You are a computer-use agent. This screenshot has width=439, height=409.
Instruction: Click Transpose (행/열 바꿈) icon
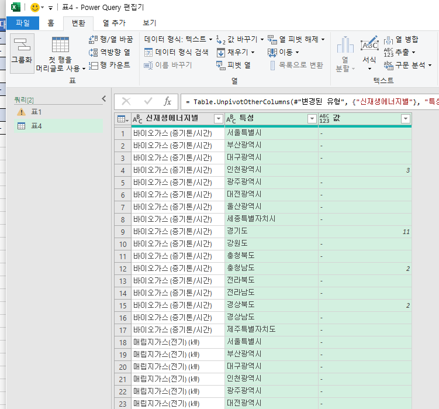click(x=93, y=40)
